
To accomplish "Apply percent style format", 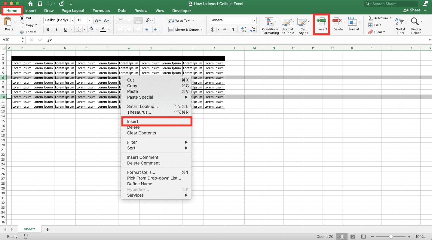I will point(224,29).
